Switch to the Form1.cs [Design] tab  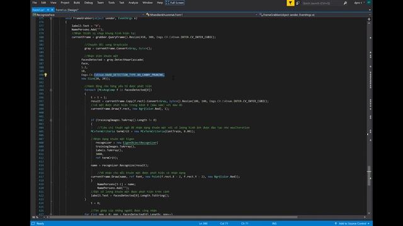pyautogui.click(x=67, y=10)
